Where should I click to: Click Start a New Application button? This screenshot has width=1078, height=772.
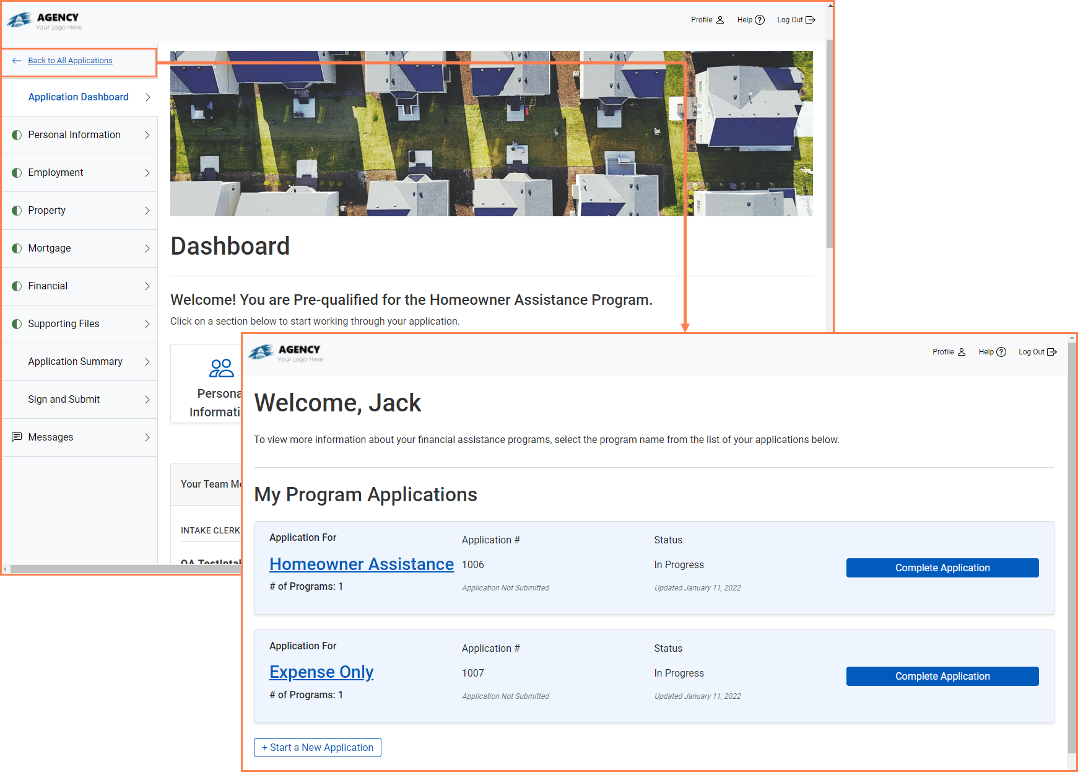(x=317, y=748)
